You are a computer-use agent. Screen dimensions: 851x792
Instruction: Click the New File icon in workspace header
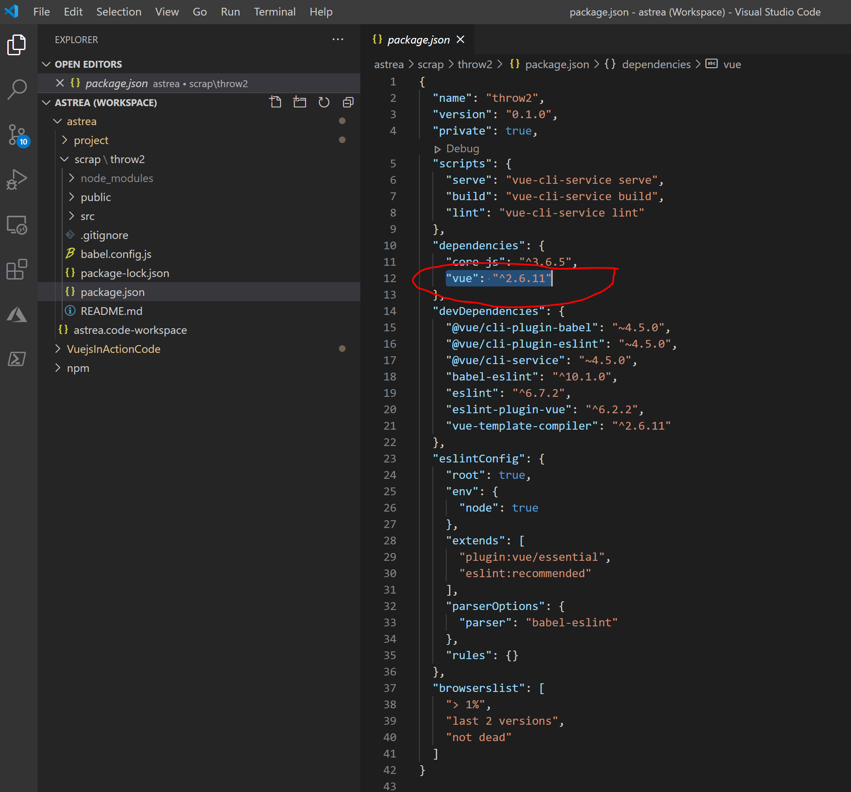[275, 103]
